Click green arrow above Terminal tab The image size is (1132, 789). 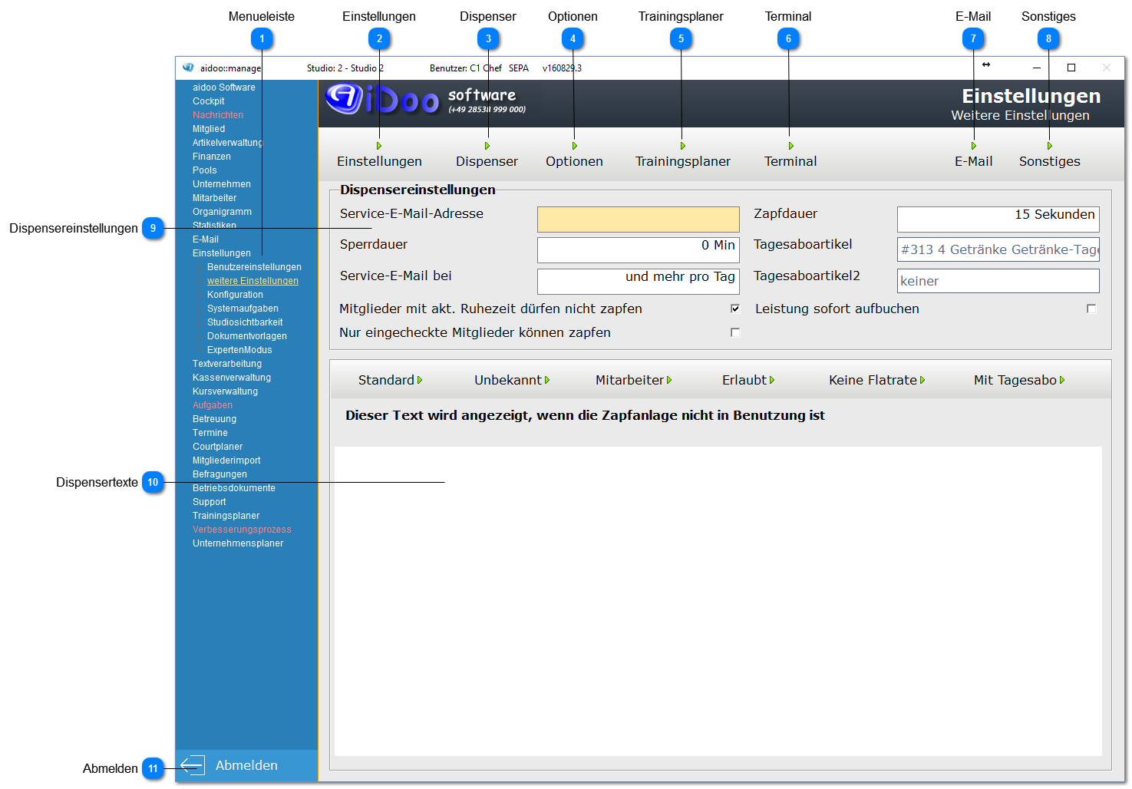pos(791,146)
